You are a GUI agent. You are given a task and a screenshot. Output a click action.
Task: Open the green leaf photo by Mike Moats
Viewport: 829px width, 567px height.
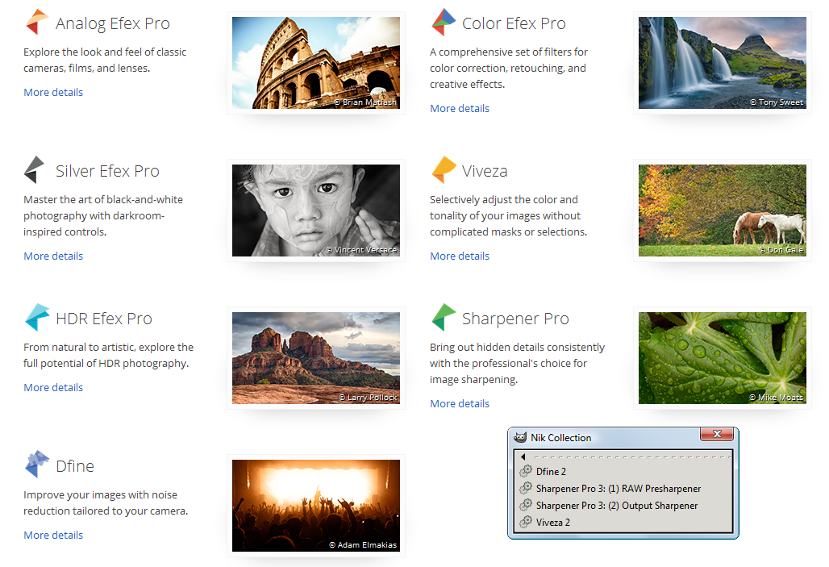pos(723,358)
